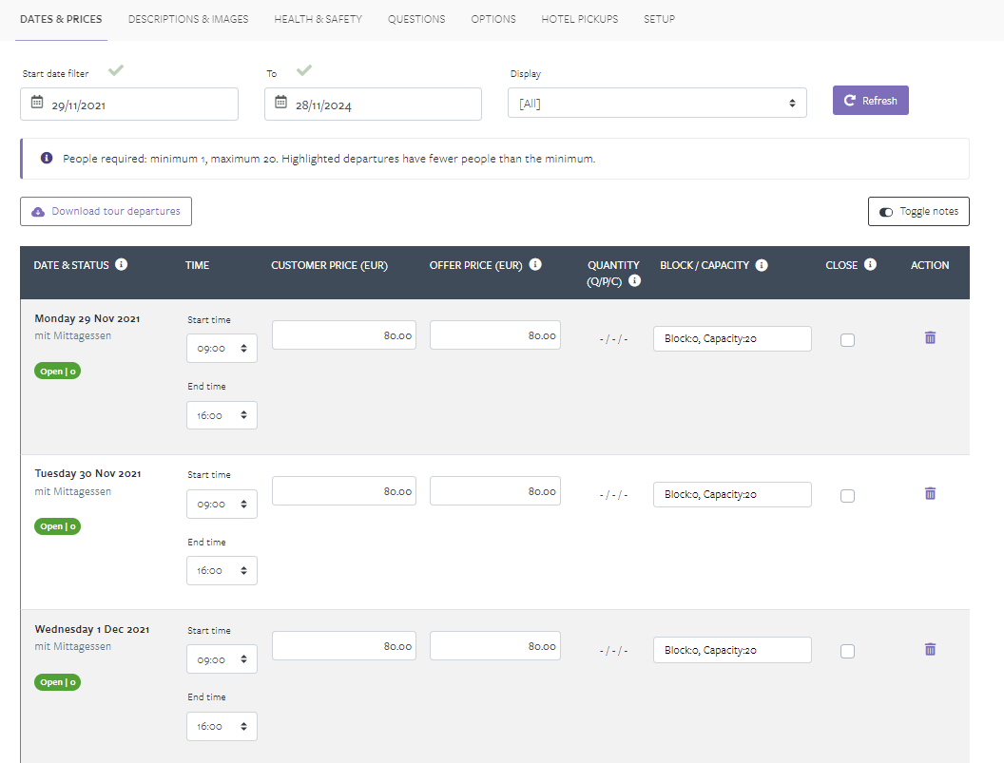Screen dimensions: 1004x763
Task: Click Tuesday 30 Nov 2021 date text
Action: pos(87,473)
